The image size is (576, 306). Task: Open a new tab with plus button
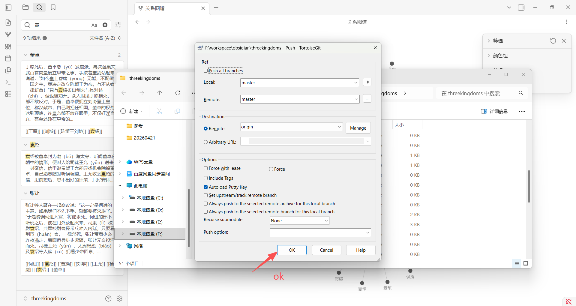coord(216,8)
